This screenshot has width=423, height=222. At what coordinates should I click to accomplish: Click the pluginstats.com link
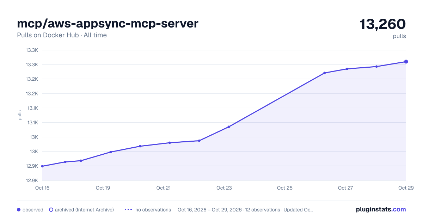point(381,209)
